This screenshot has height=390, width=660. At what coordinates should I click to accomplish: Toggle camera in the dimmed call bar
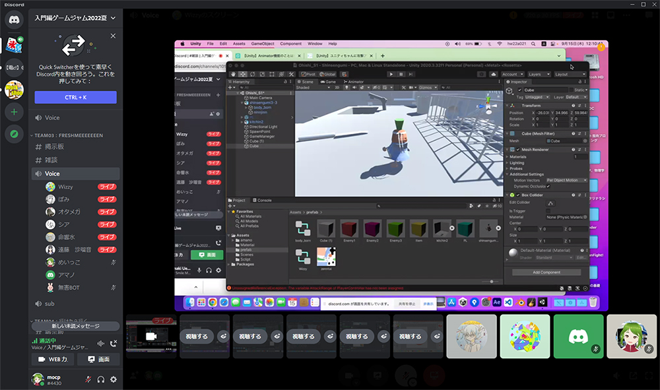coord(349,375)
